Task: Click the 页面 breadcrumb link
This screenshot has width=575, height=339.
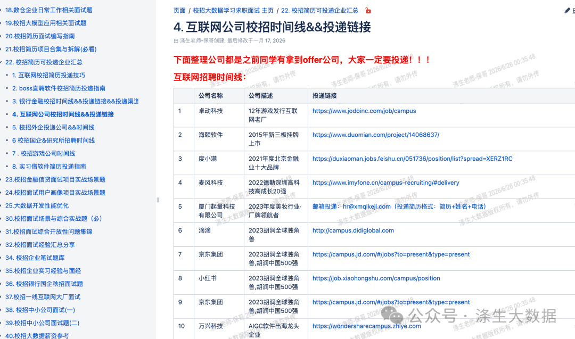Action: (179, 11)
